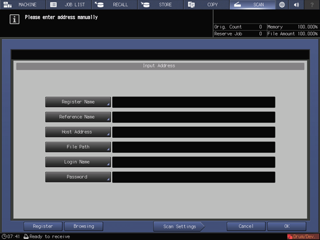The width and height of the screenshot is (320, 240).
Task: Click the printer Ready to receive icon
Action: (x=26, y=236)
